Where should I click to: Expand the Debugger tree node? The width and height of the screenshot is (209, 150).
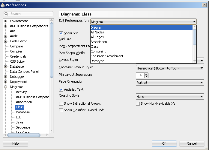click(5, 77)
